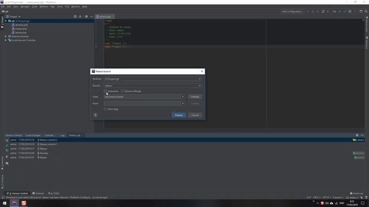Click the search everywhere magnifier icon
The image size is (369, 207).
[366, 11]
